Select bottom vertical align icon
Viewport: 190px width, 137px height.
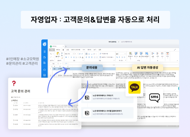[x=92, y=54]
